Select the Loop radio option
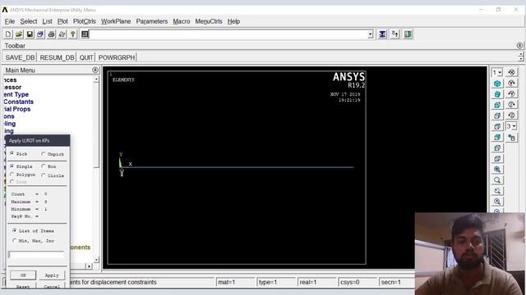 [12, 181]
